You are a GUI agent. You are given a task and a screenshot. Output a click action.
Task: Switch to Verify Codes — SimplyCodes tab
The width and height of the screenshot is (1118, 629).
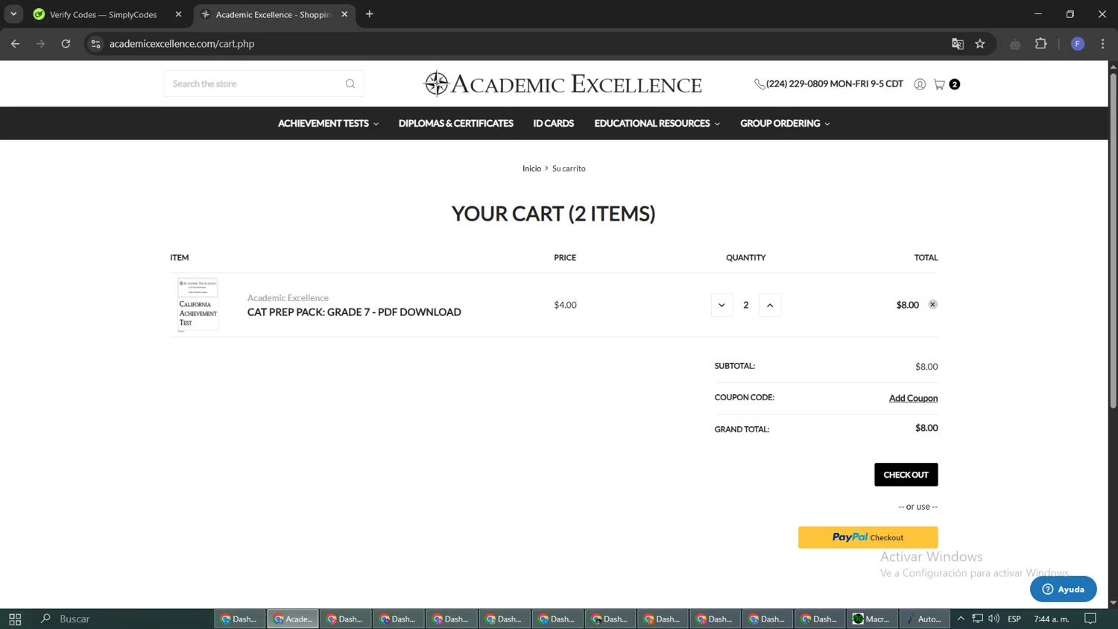(x=103, y=14)
